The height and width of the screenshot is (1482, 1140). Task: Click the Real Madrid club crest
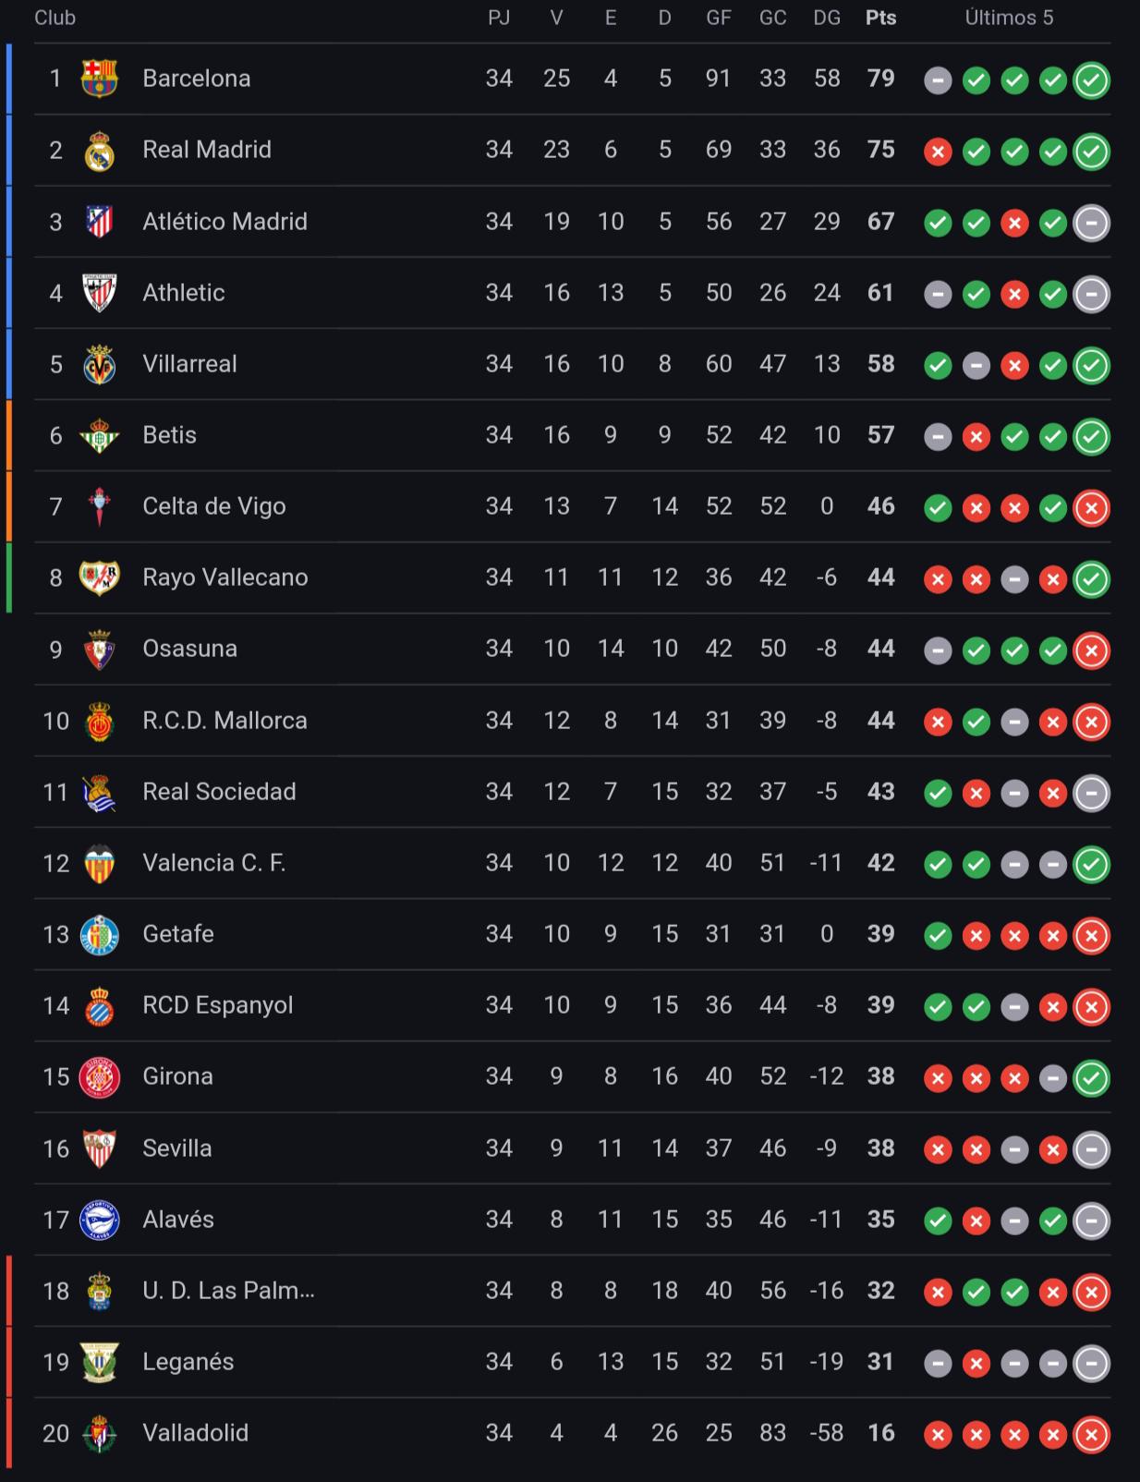tap(99, 151)
